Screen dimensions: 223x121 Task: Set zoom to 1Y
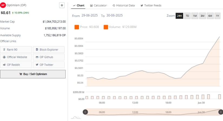pyautogui.click(x=217, y=16)
